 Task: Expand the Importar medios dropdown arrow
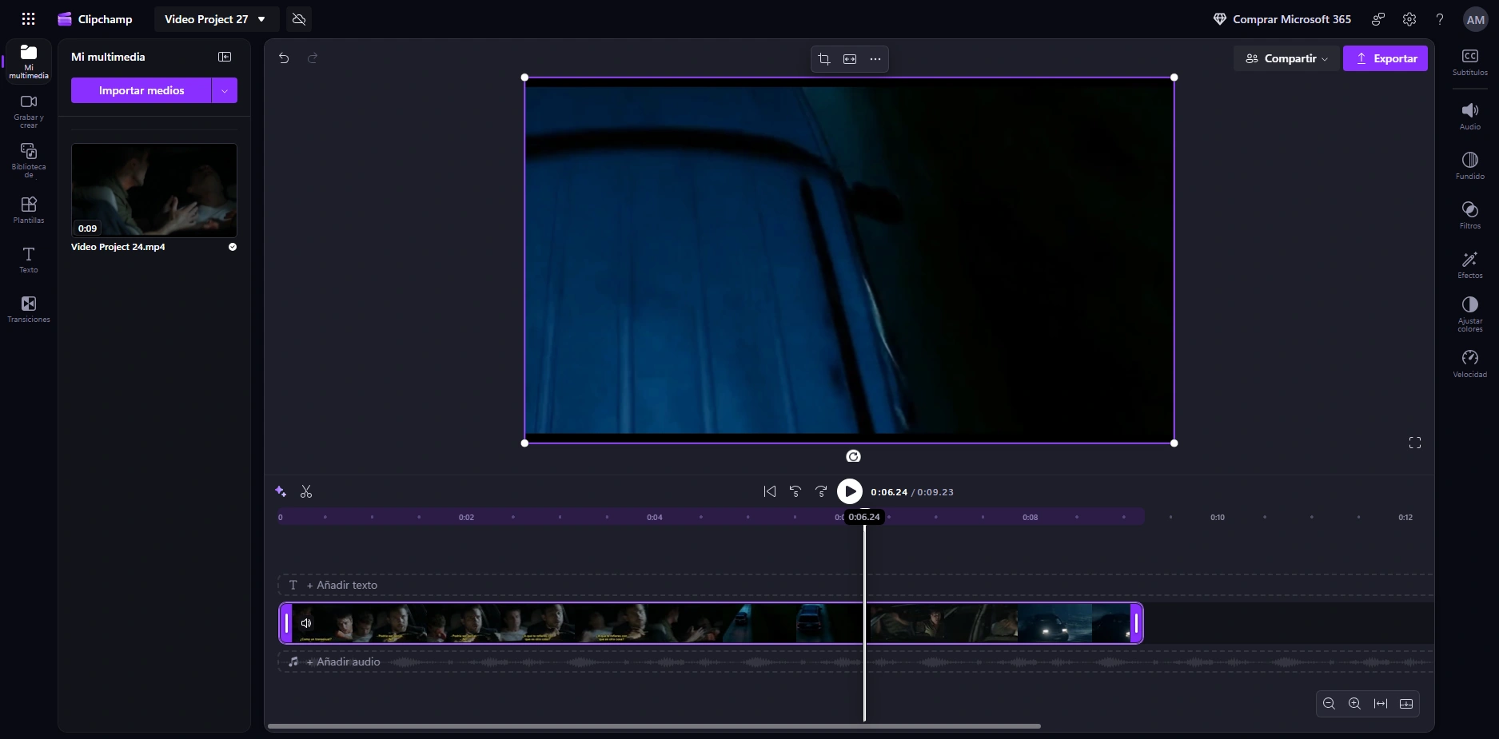point(225,90)
